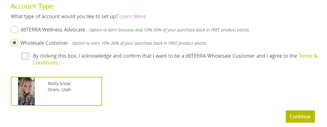This screenshot has width=327, height=127.
Task: Click the dōTERRA Wellness Advocate label text
Action: pyautogui.click(x=53, y=30)
